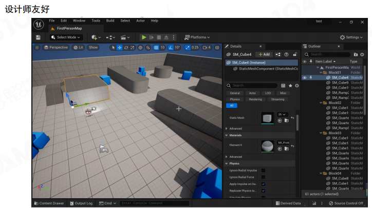Click the Add component button

264,54
